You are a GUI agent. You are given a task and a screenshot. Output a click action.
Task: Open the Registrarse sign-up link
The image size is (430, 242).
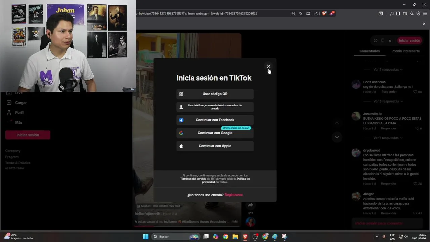coord(233,195)
